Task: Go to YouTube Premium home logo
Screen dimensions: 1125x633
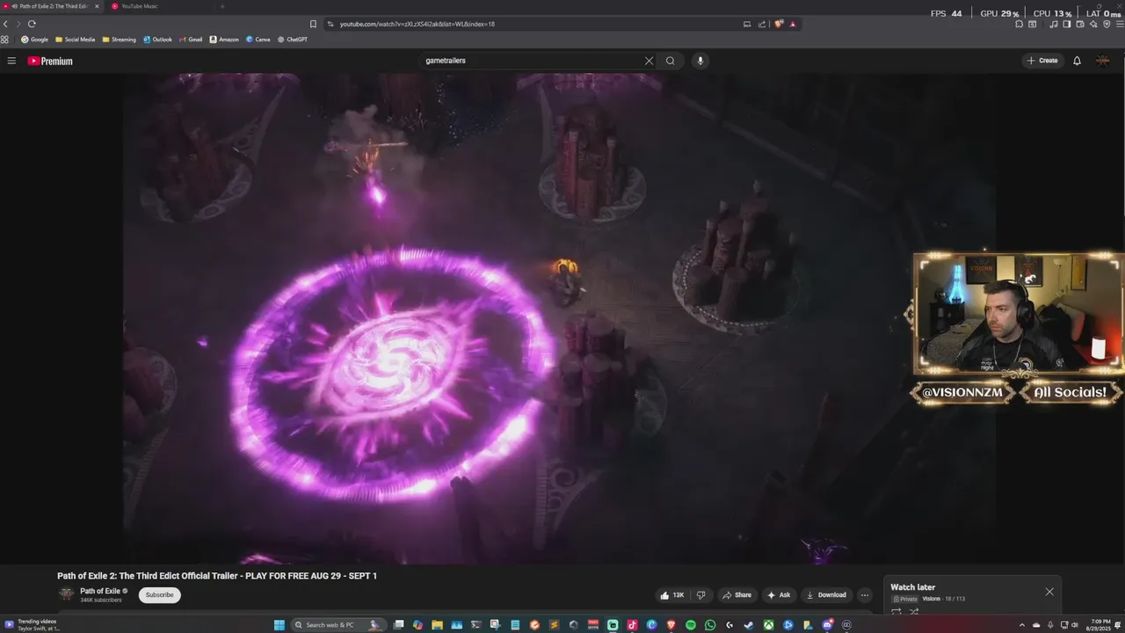Action: point(50,61)
